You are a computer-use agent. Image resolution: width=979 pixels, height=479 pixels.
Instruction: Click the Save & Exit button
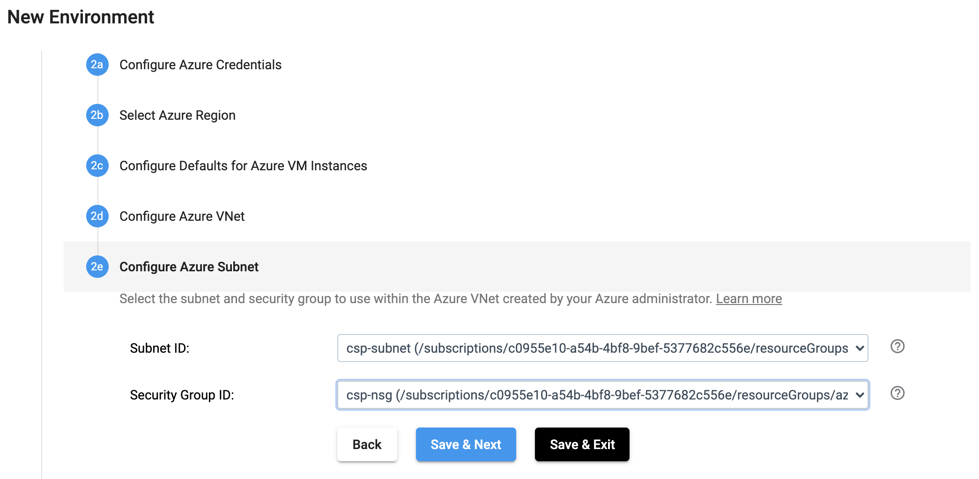pos(582,444)
